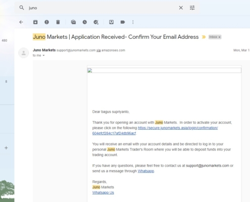Screen dimensions: 250x202
Task: Mark the email as unread
Action: pos(73,22)
